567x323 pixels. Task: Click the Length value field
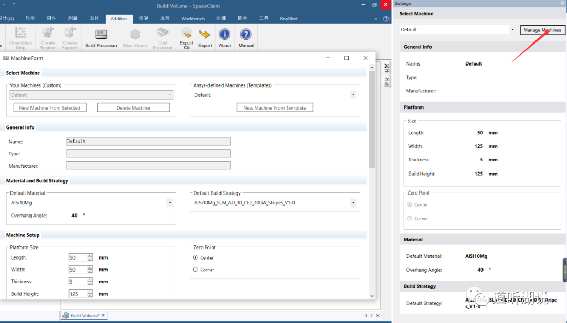pos(78,257)
